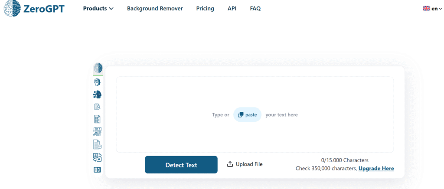
Task: Open Background Remover page
Action: tap(155, 9)
